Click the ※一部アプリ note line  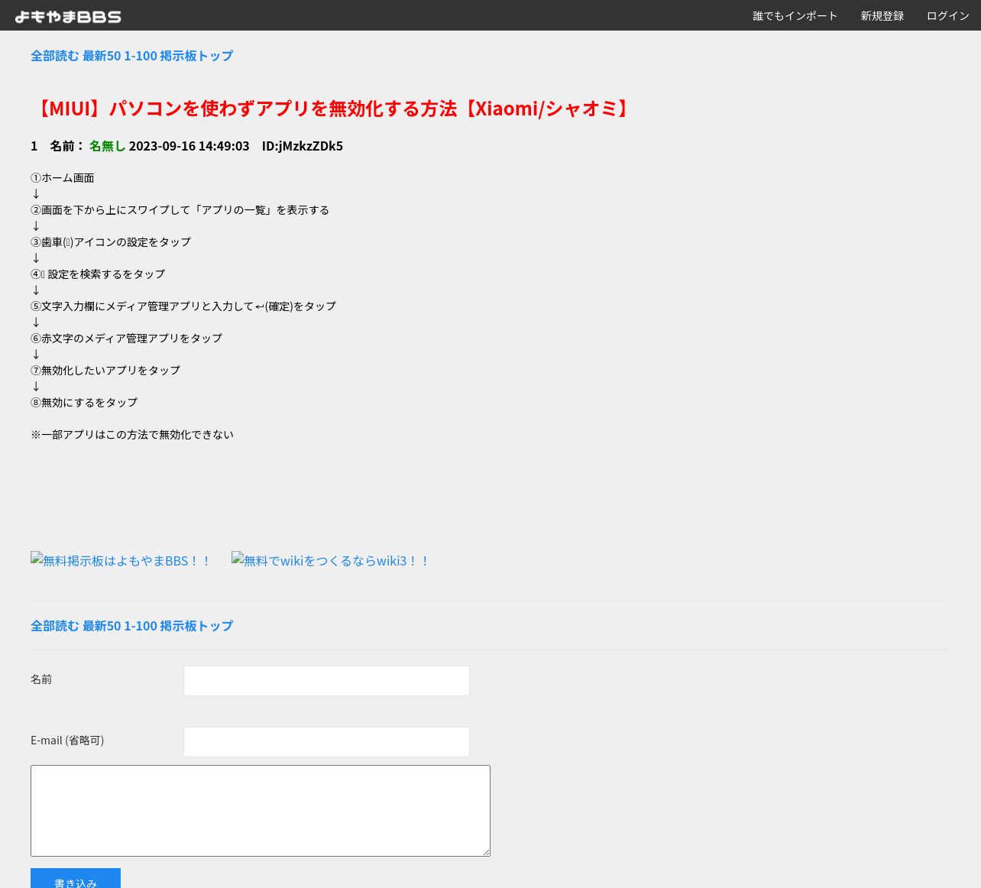(x=132, y=435)
